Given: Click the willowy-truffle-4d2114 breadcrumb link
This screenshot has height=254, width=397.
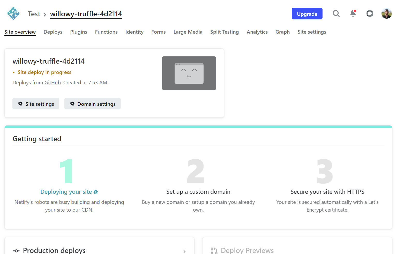Looking at the screenshot, I should 86,14.
